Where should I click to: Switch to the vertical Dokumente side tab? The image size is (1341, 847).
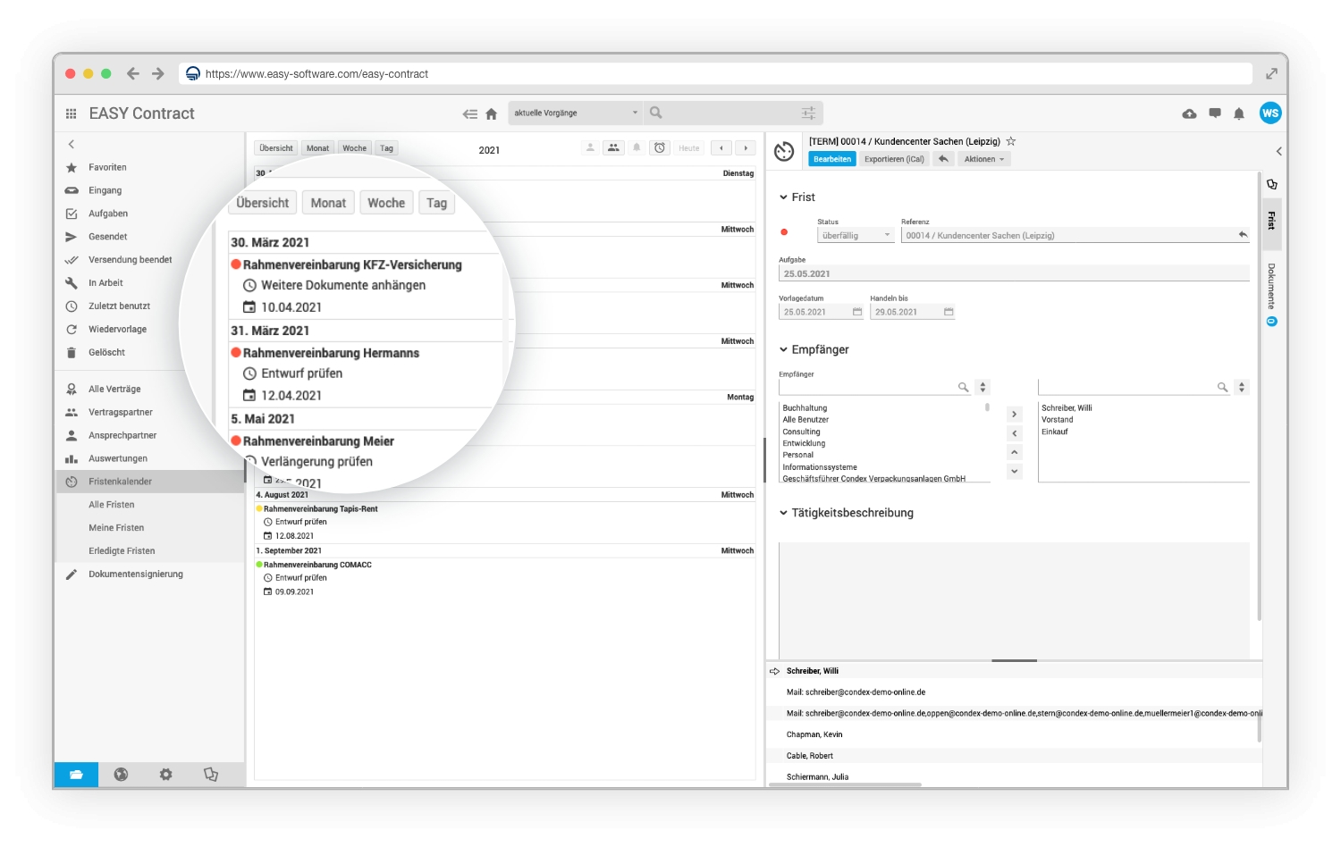pos(1271,294)
